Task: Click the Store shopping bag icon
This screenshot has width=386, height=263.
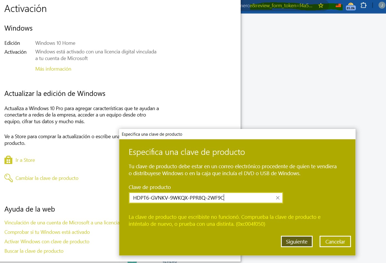Action: coord(8,160)
